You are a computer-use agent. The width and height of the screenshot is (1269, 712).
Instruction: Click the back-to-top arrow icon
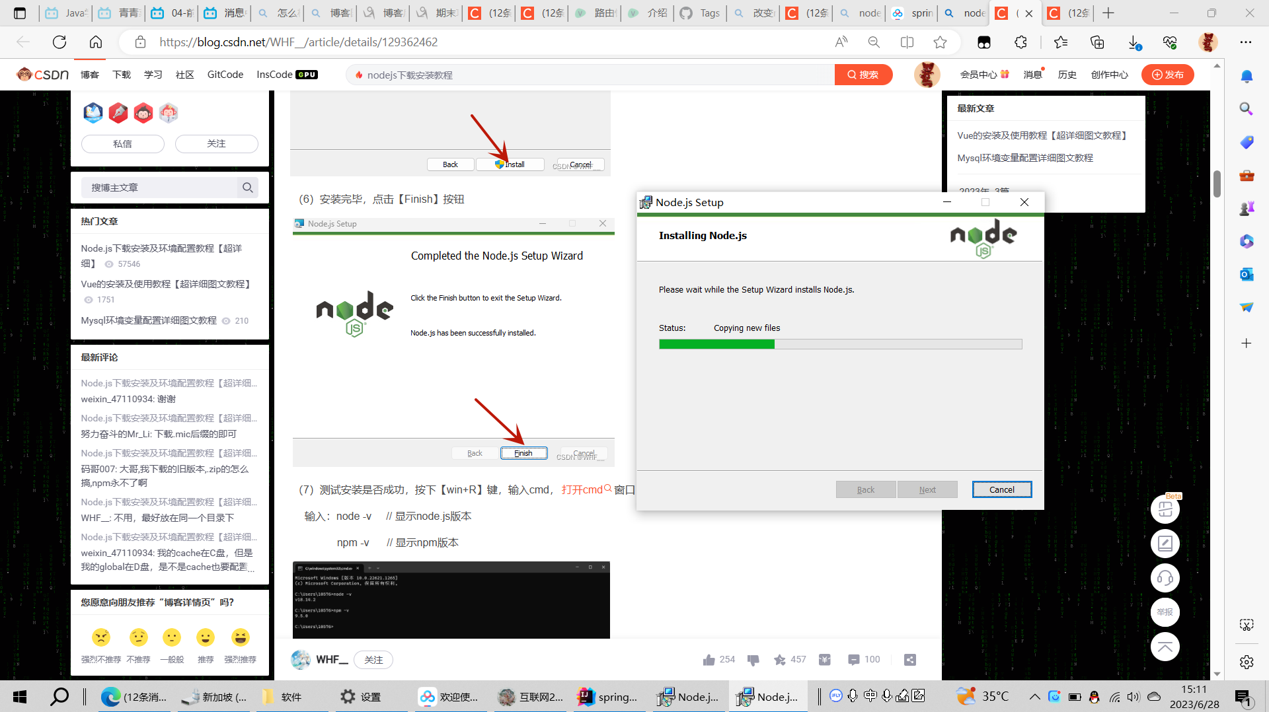pyautogui.click(x=1165, y=647)
